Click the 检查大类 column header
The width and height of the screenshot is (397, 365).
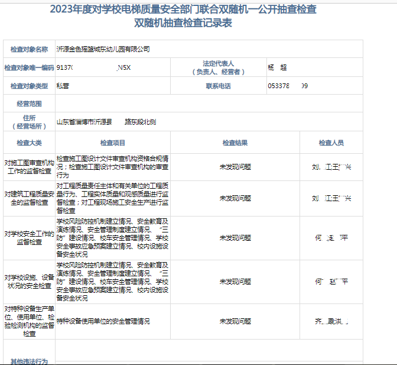pos(29,143)
